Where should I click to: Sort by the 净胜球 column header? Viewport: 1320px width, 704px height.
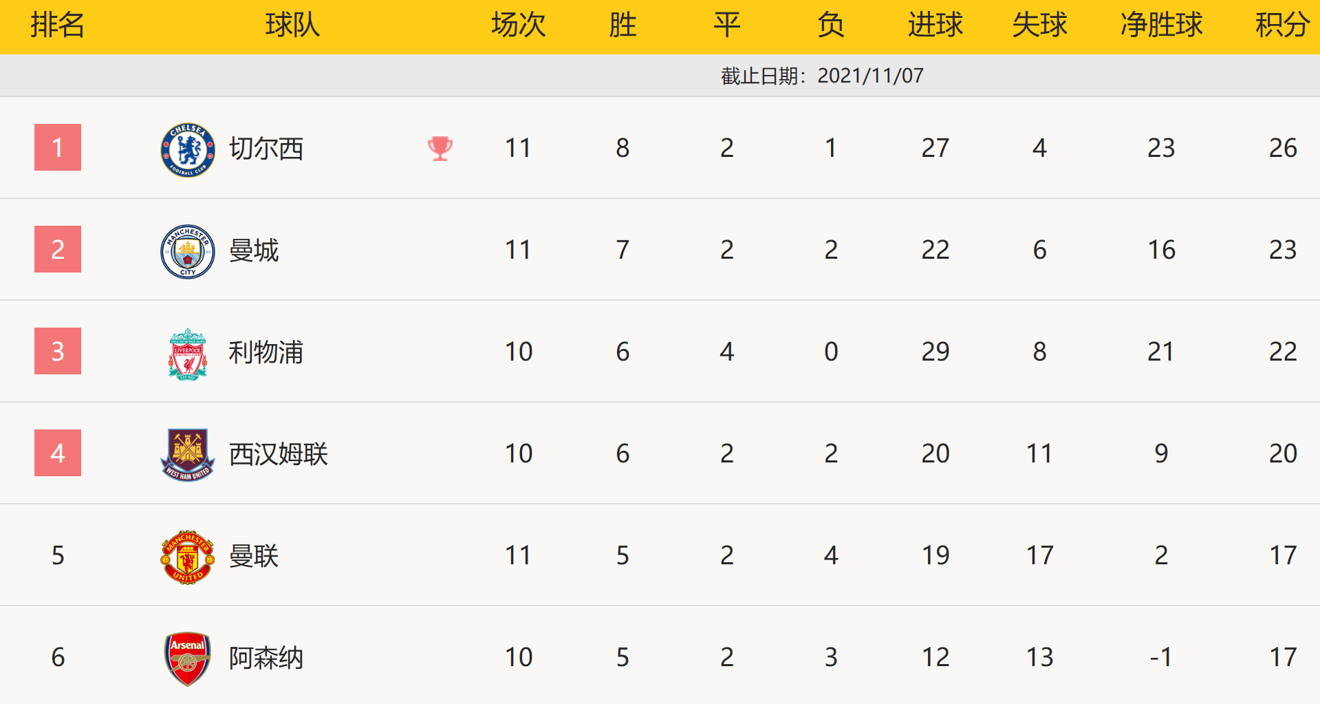[x=1161, y=25]
